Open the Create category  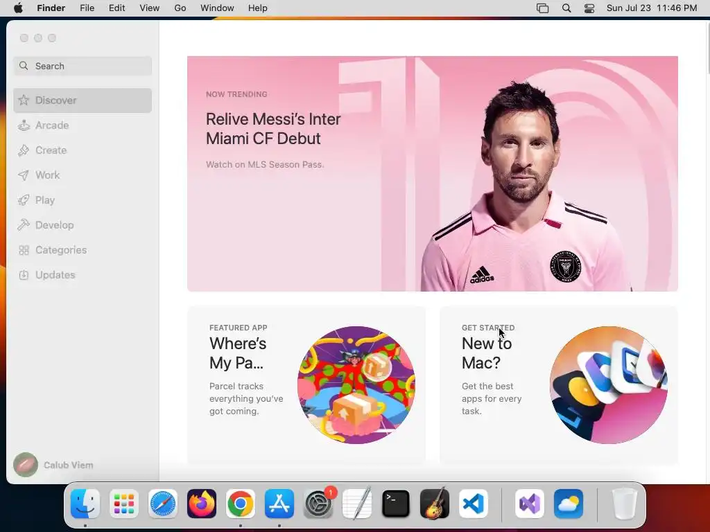click(x=83, y=150)
